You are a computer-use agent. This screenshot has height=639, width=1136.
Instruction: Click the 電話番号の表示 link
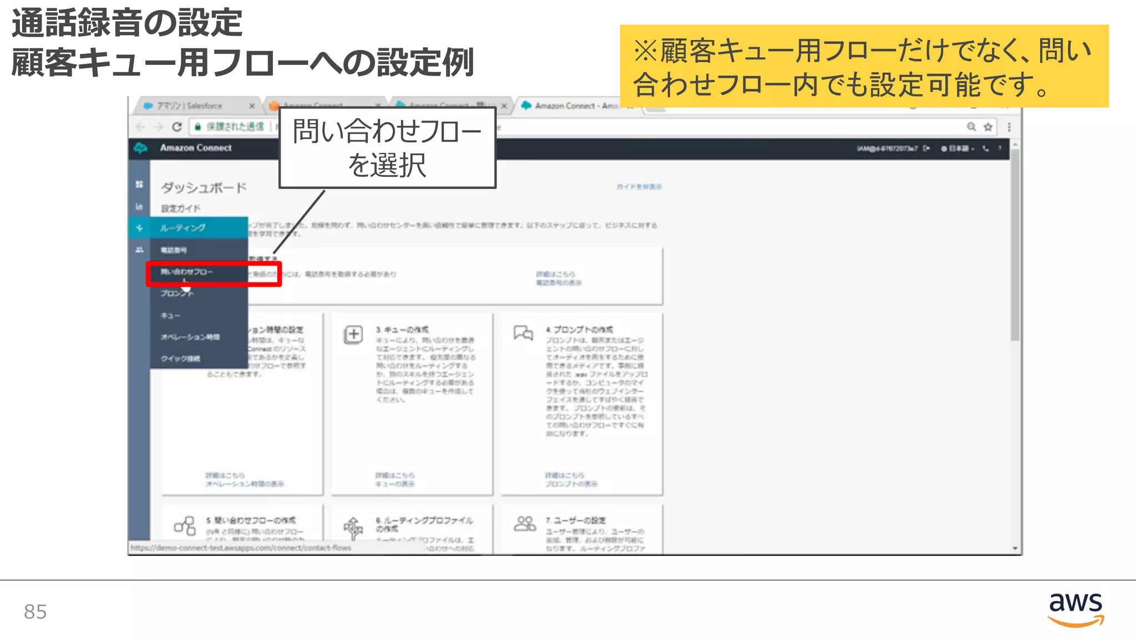click(x=559, y=283)
